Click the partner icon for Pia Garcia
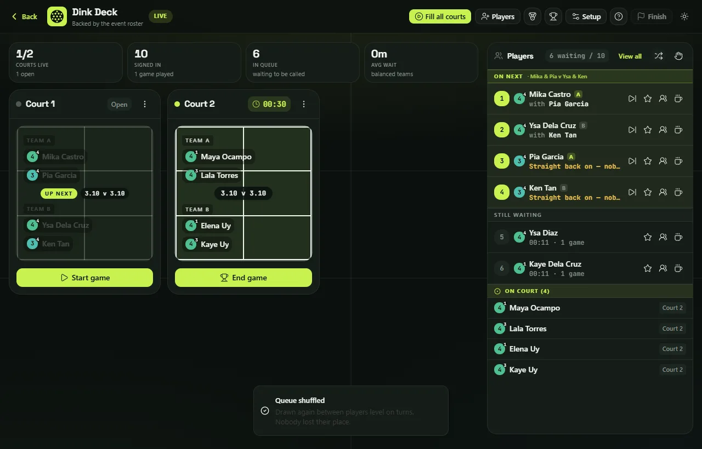Viewport: 702px width, 449px height. click(663, 161)
